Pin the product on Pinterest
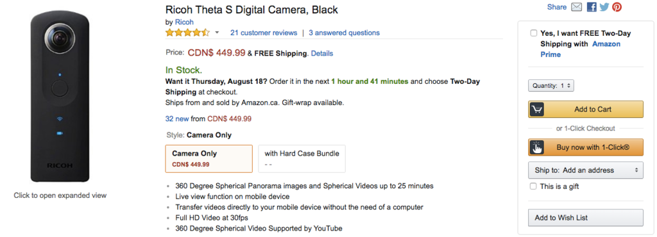 [617, 7]
